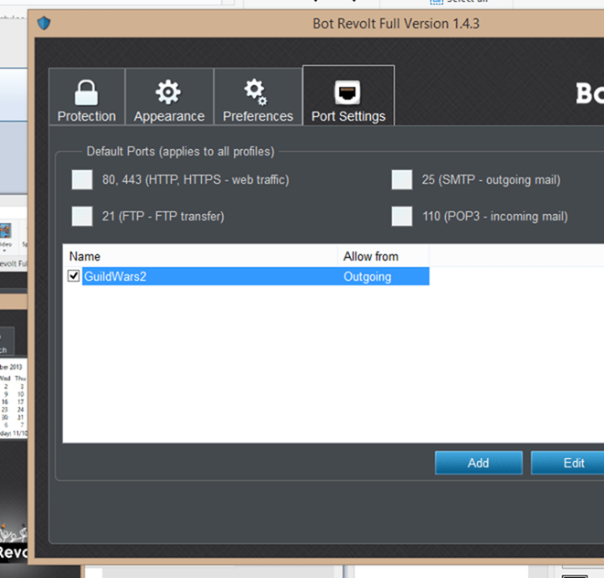The image size is (604, 578).
Task: Add a new port rule
Action: 479,463
